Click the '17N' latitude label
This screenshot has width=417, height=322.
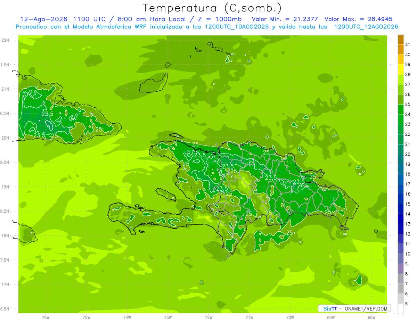click(x=6, y=284)
